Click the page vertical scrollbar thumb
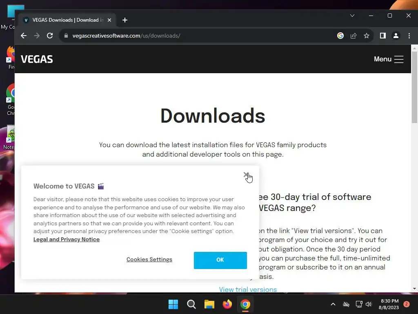Image resolution: width=418 pixels, height=314 pixels. coord(414,87)
